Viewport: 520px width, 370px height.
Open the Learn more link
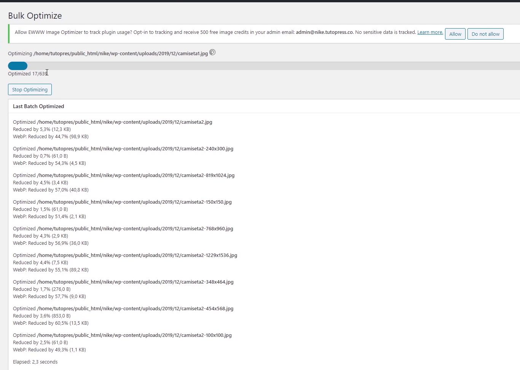(430, 32)
